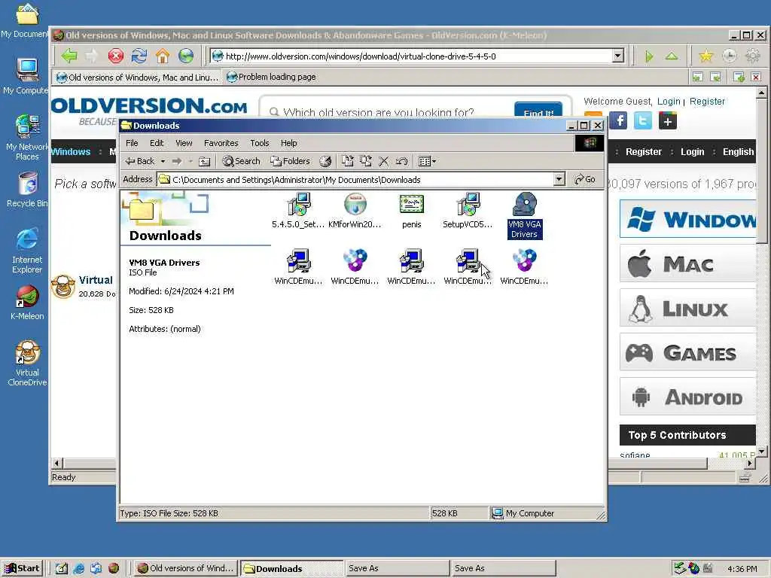Viewport: 771px width, 578px height.
Task: Switch to Old versions of Wind... taskbar button
Action: pyautogui.click(x=185, y=568)
